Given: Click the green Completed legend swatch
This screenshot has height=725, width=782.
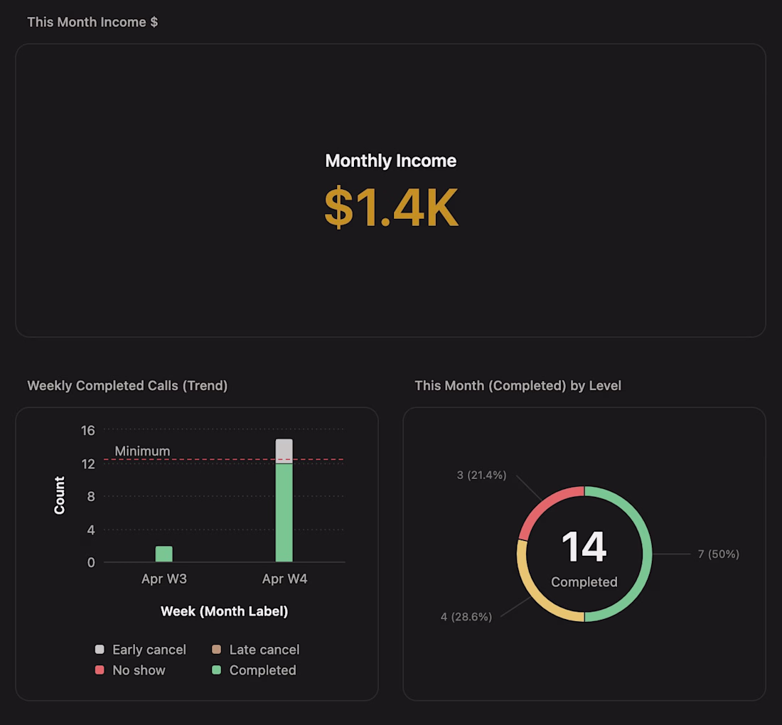Looking at the screenshot, I should [x=216, y=670].
